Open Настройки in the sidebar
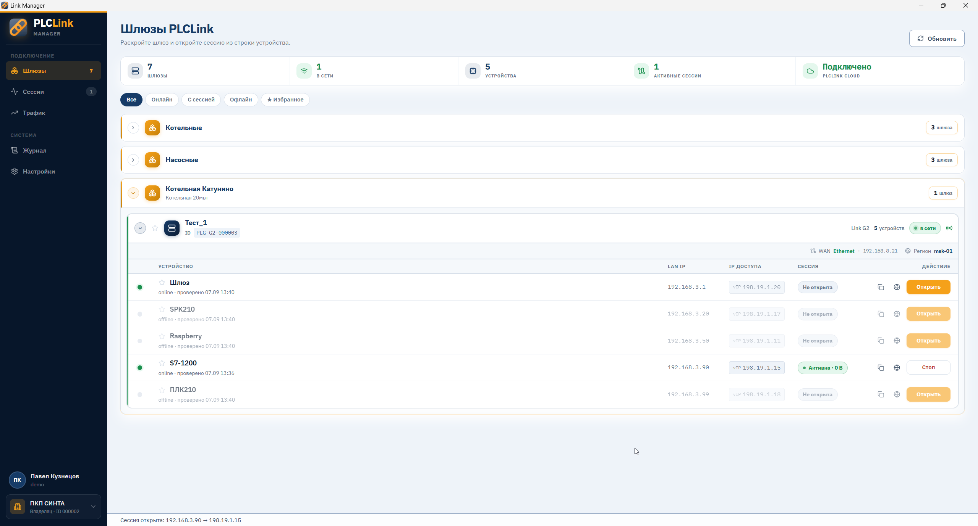Screen dimensions: 978x526 tap(53, 171)
